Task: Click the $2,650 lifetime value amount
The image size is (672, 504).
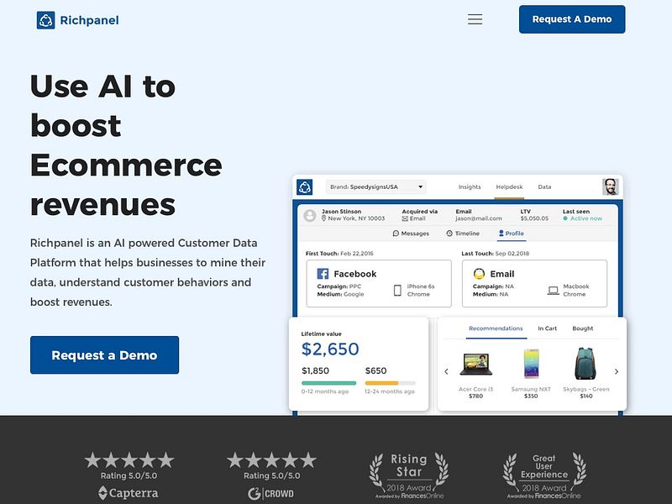Action: point(330,349)
